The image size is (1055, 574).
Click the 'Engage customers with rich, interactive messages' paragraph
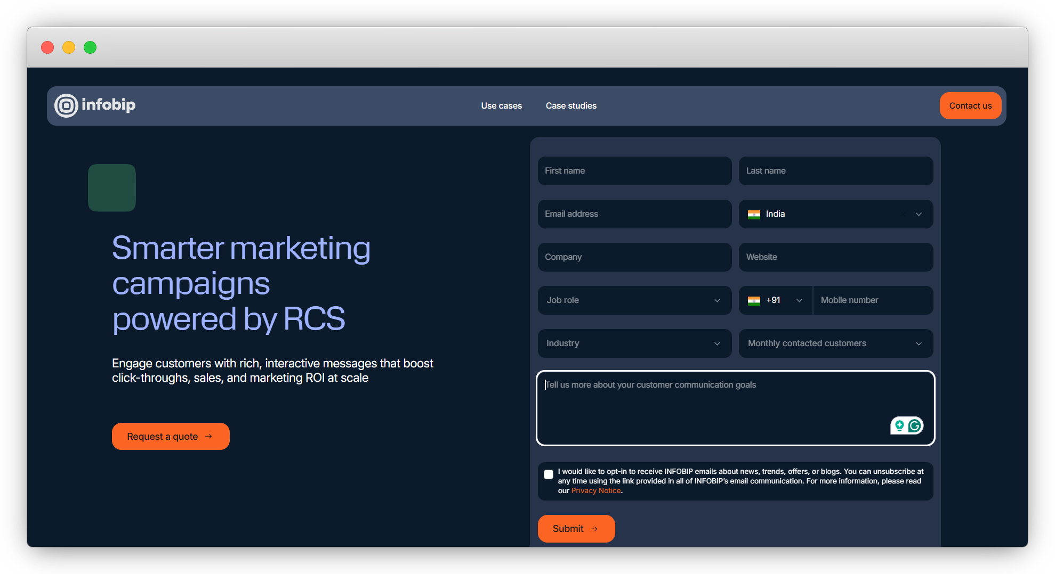pos(272,371)
